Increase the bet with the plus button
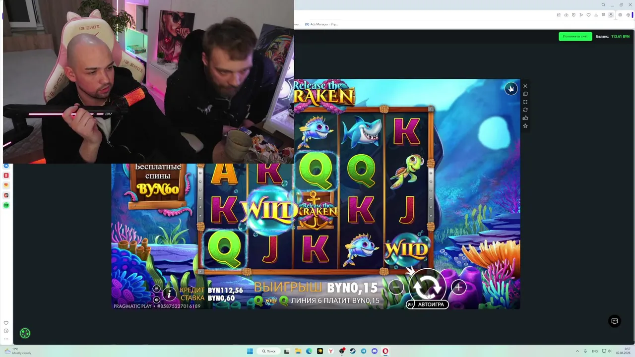This screenshot has width=635, height=357. coord(458,287)
